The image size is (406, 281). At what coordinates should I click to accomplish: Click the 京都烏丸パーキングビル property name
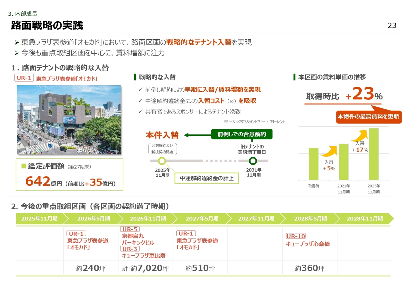click(x=138, y=239)
